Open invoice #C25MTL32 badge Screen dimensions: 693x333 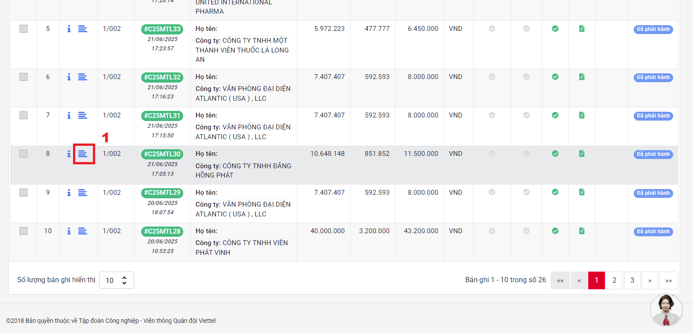click(x=162, y=77)
